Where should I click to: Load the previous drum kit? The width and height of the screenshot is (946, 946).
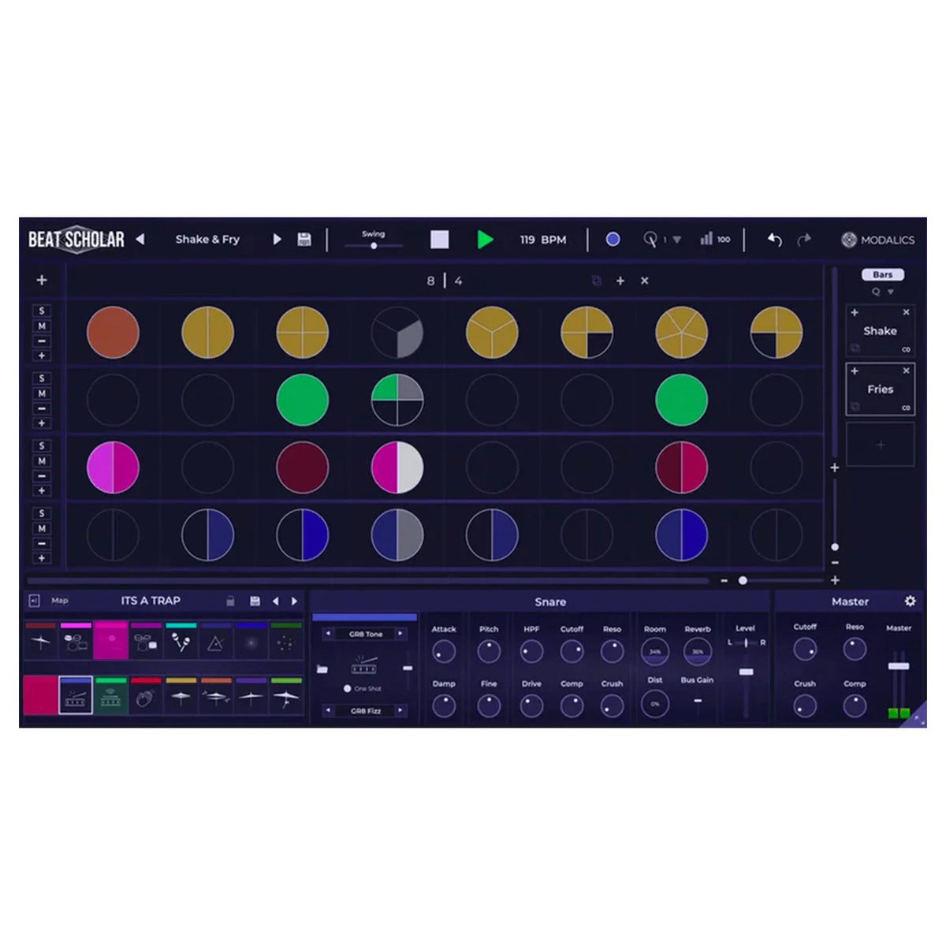[275, 601]
